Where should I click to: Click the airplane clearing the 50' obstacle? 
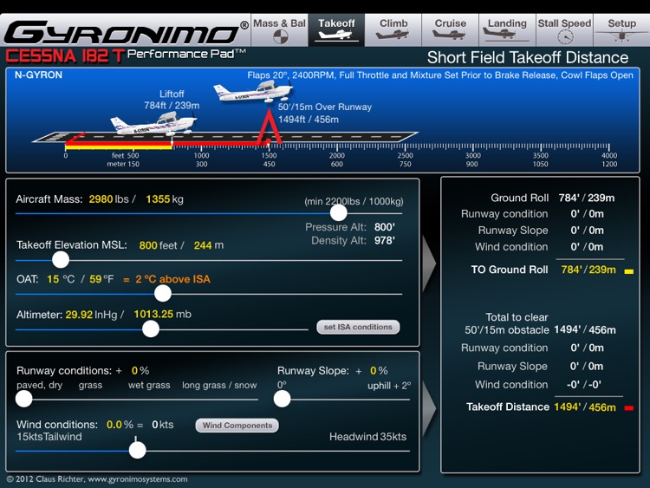(x=253, y=91)
